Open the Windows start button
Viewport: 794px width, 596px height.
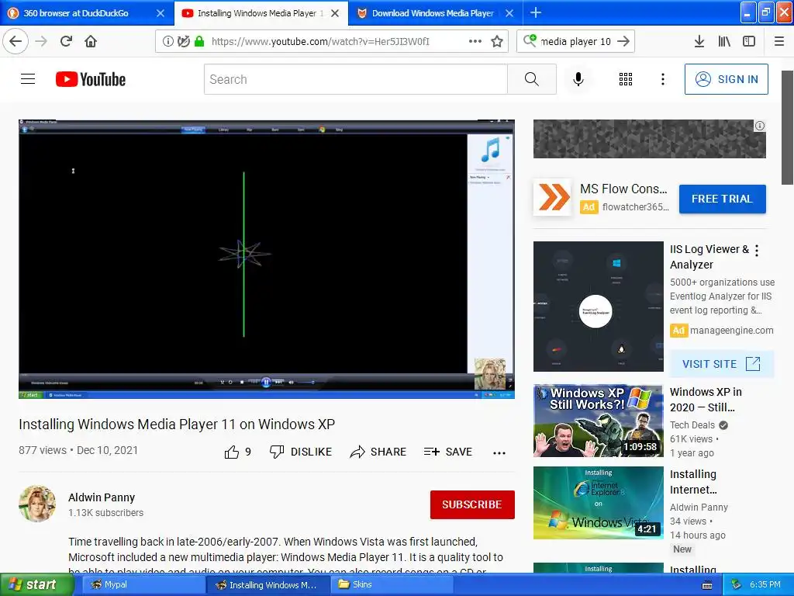tap(36, 584)
